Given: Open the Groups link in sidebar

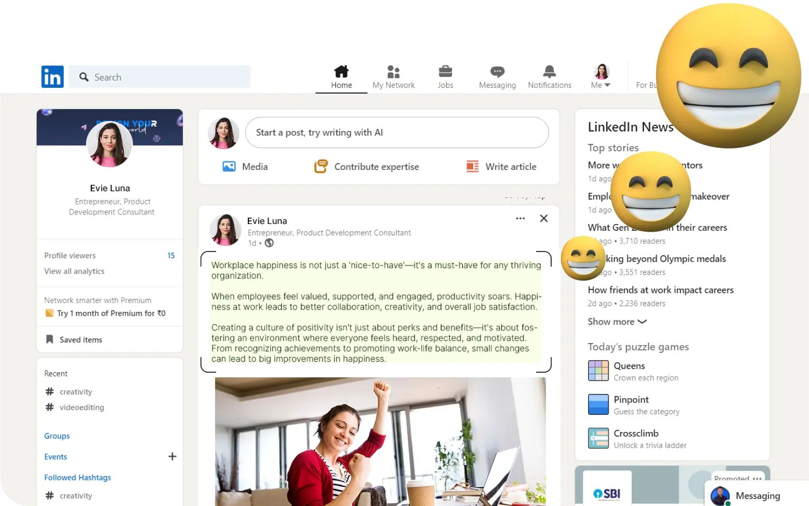Looking at the screenshot, I should click(57, 436).
